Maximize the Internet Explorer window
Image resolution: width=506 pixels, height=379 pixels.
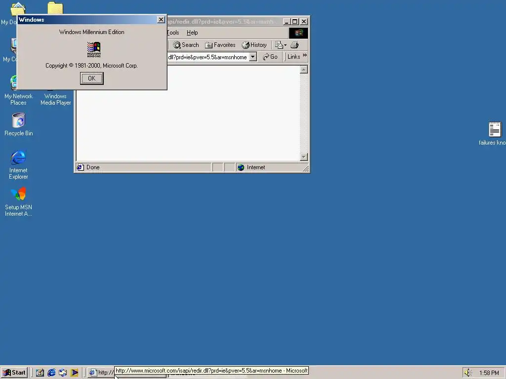pyautogui.click(x=295, y=22)
